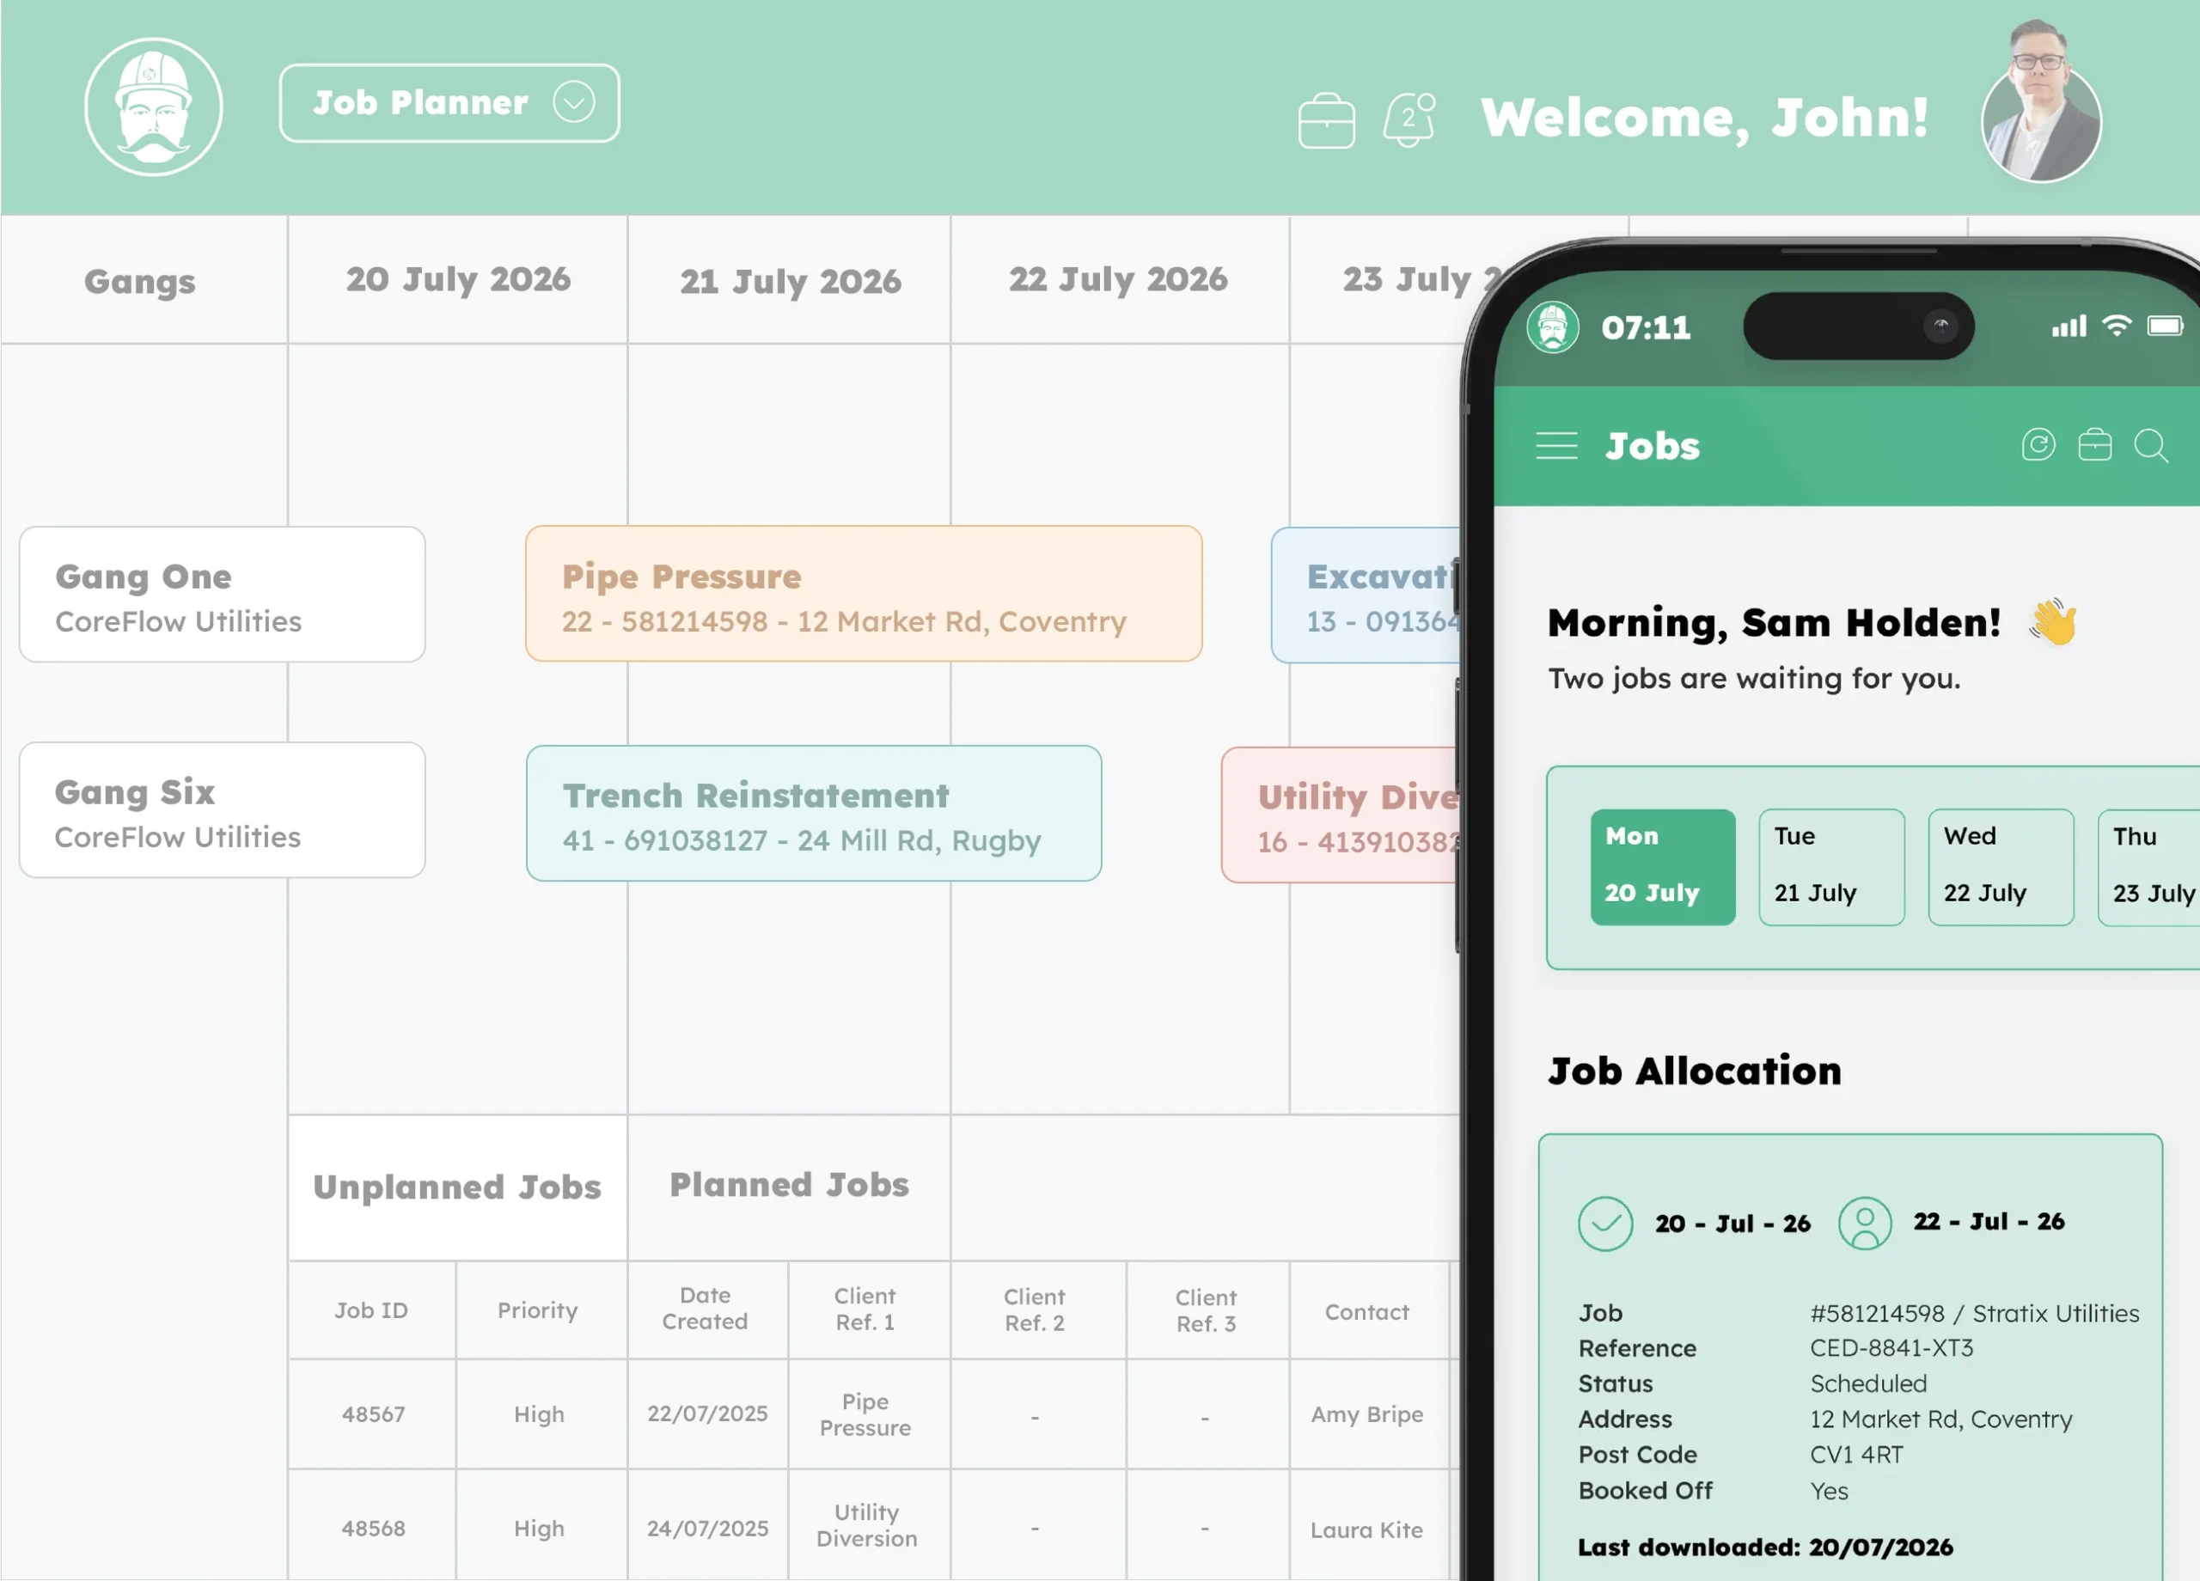The image size is (2200, 1581).
Task: Click the checkmark icon beside 20 - Jul - 26
Action: (x=1604, y=1223)
